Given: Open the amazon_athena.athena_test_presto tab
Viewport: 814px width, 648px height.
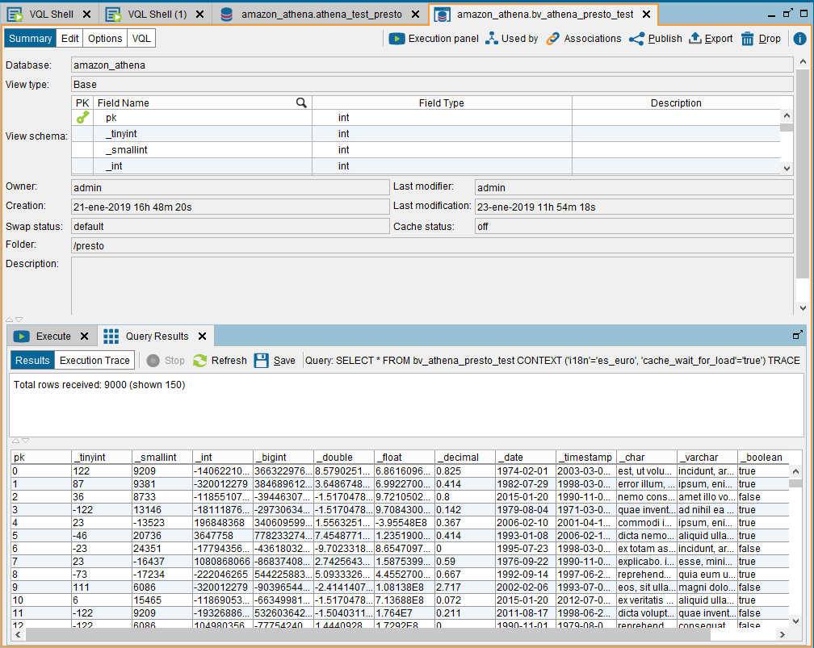Looking at the screenshot, I should coord(321,15).
